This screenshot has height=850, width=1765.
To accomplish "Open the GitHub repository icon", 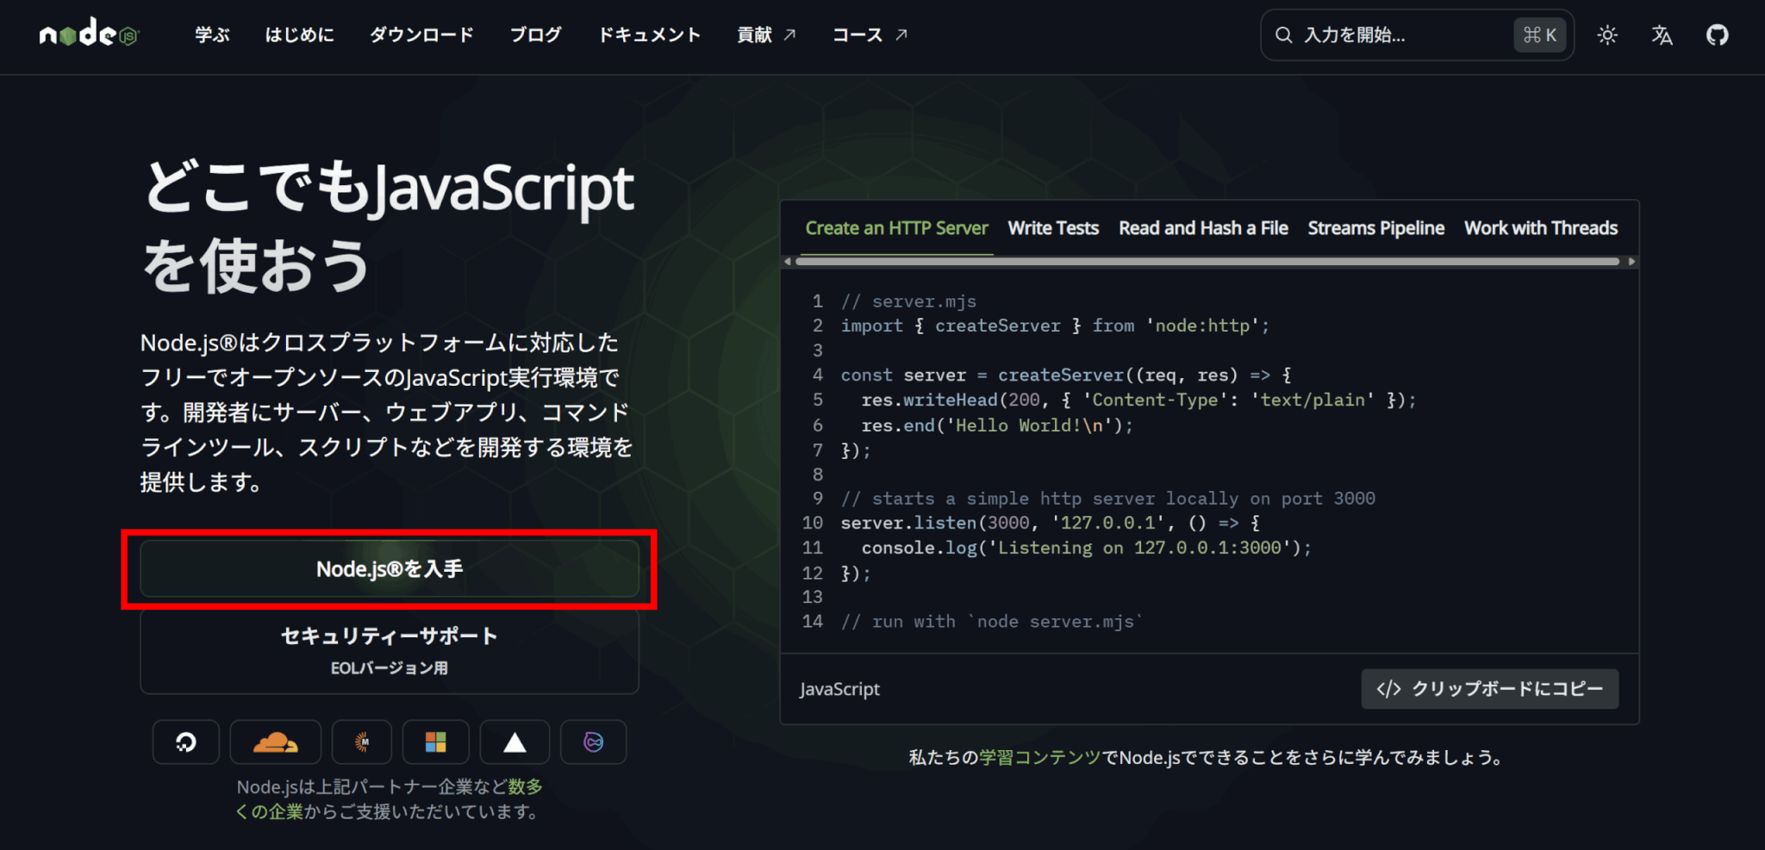I will click(1717, 35).
